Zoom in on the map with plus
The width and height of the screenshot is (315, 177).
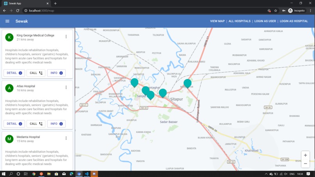pyautogui.click(x=305, y=155)
